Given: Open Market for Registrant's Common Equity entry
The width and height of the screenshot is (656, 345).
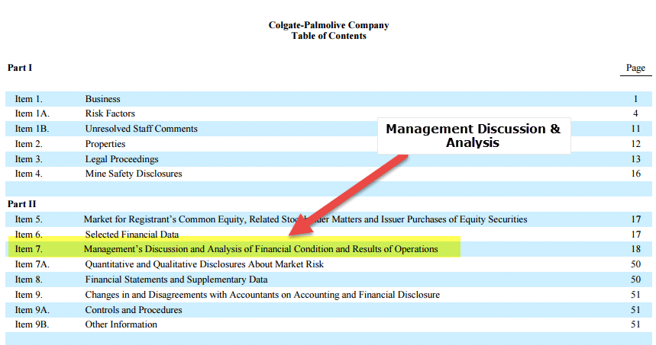Looking at the screenshot, I should tap(305, 219).
